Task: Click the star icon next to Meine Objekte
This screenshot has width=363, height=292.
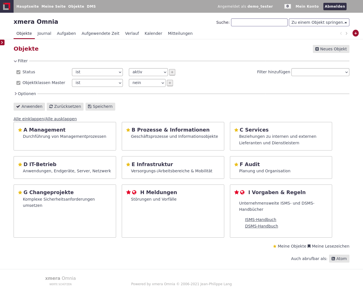Action: pos(275,246)
